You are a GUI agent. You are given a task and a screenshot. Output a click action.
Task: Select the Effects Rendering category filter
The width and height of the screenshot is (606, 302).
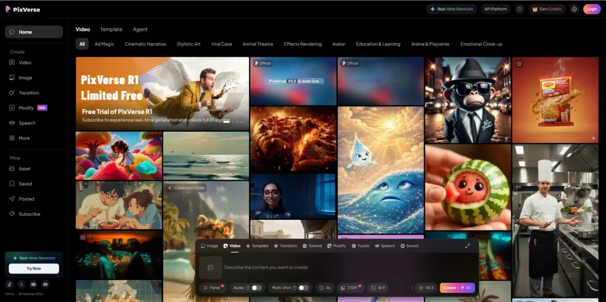point(302,44)
